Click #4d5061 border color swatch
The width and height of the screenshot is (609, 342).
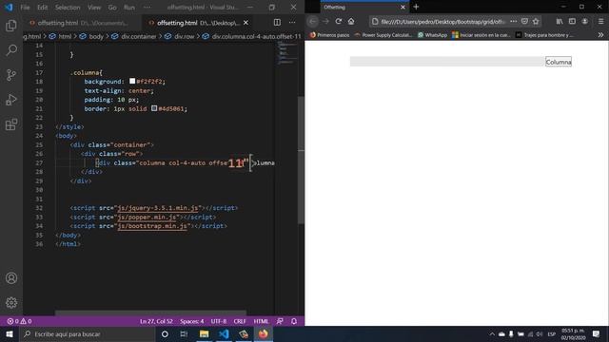point(154,108)
